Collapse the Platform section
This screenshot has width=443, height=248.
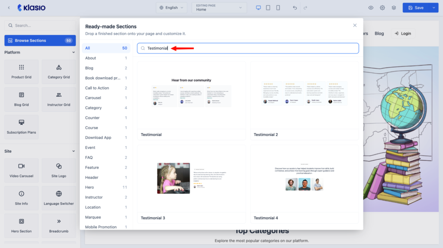(x=74, y=53)
